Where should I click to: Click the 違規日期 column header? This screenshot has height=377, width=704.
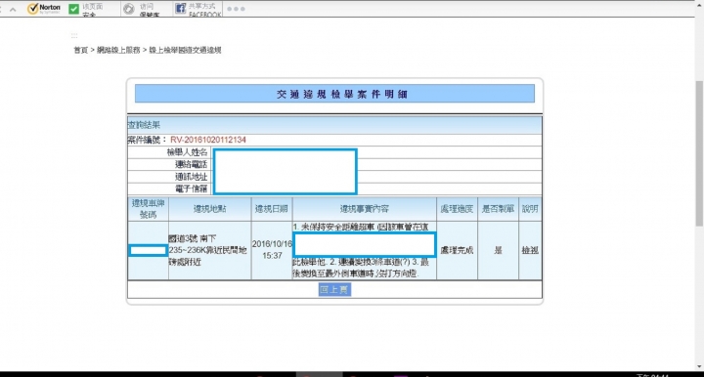coord(272,209)
